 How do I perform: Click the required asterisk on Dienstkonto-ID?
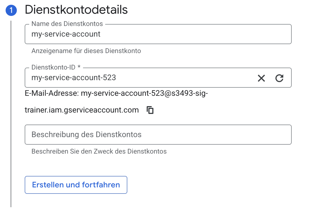click(x=79, y=67)
